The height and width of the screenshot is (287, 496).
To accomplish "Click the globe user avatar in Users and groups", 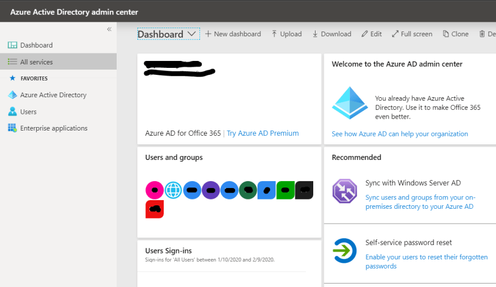I will (x=173, y=190).
